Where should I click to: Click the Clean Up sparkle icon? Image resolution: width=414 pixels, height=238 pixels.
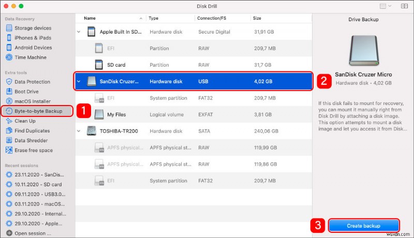click(x=9, y=121)
